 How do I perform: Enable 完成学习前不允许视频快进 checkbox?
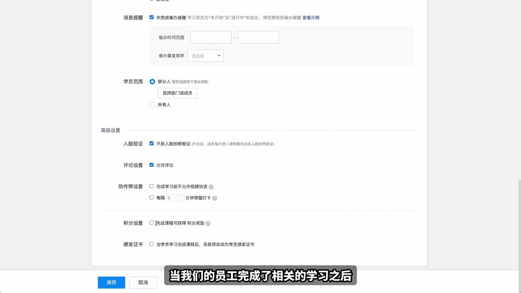click(x=151, y=186)
